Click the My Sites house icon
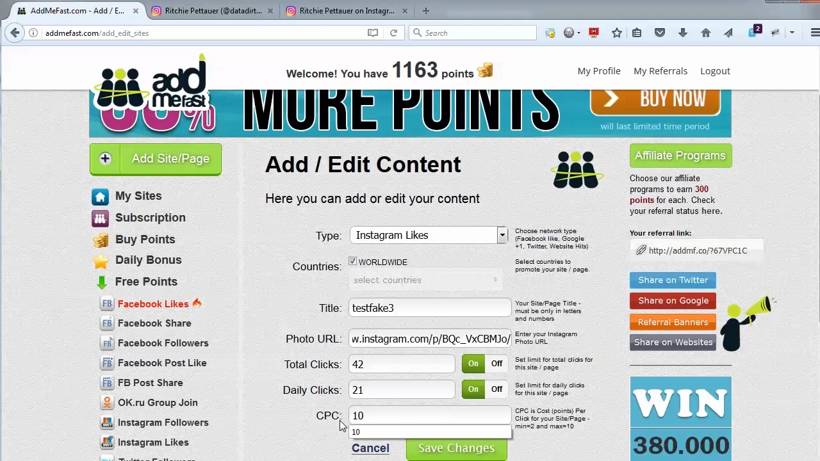This screenshot has height=461, width=820. (100, 197)
